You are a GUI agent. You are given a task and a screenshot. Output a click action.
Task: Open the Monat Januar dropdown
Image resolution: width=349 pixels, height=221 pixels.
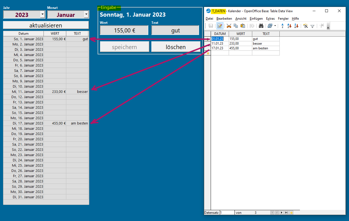coord(86,14)
